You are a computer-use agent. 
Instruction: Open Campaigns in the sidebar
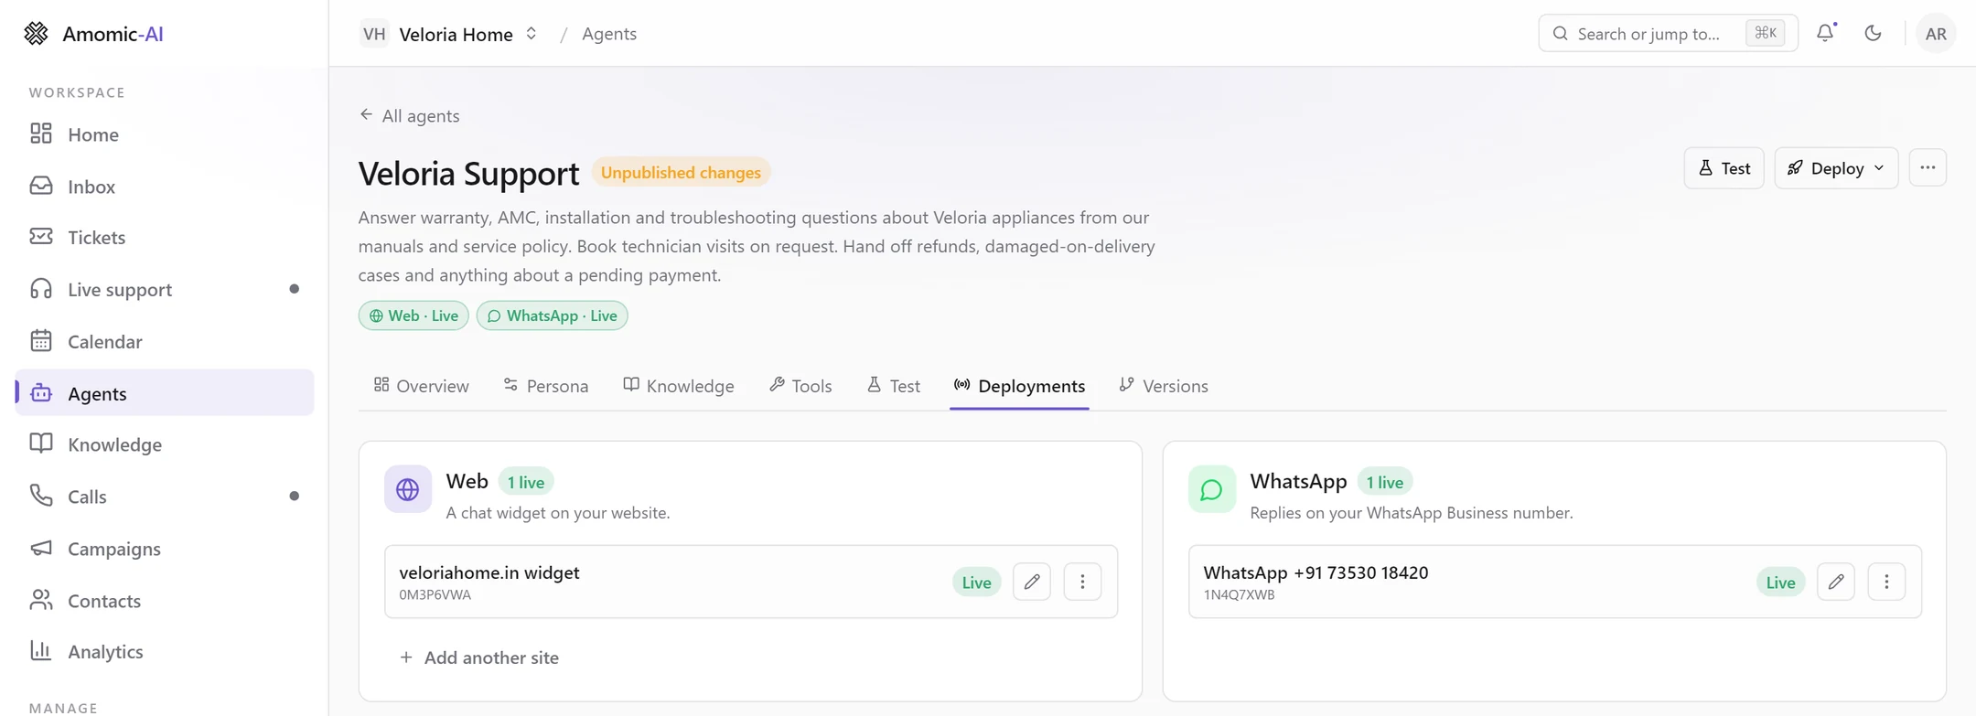[165, 549]
